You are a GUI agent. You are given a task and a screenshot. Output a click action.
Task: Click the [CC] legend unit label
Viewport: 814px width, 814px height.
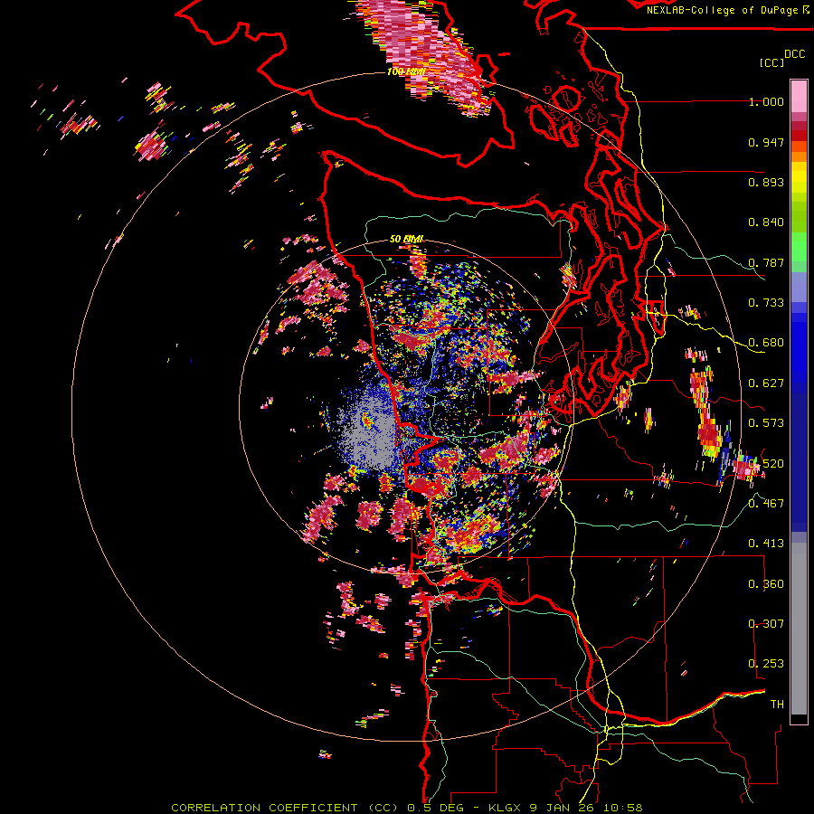(x=772, y=62)
